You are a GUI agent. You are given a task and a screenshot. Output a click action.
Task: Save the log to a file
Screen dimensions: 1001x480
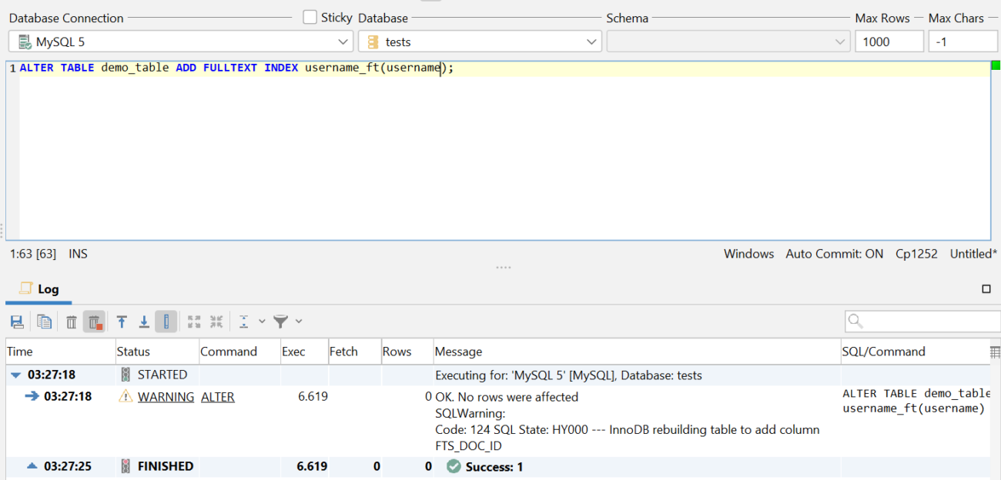(x=17, y=321)
